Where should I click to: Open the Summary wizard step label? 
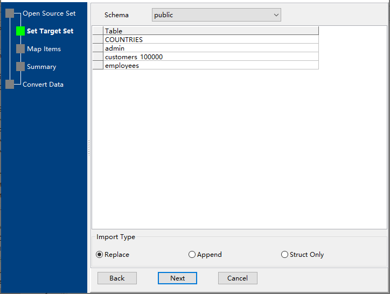(x=41, y=67)
